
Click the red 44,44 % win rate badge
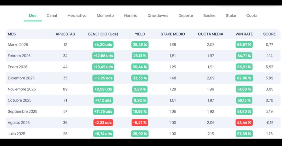point(244,123)
